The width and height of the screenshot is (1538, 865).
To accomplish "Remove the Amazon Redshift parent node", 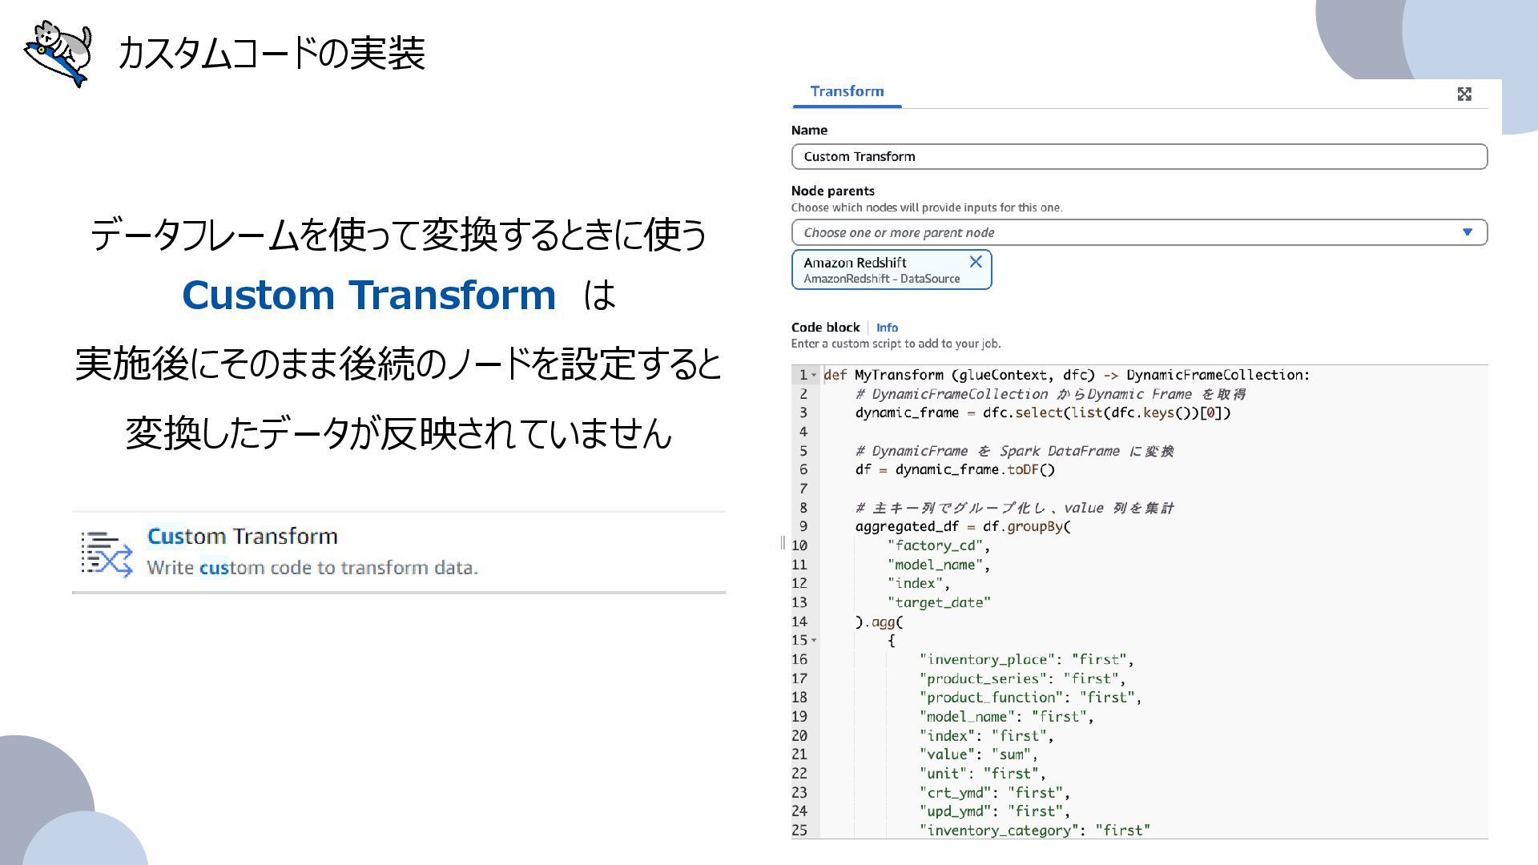I will point(975,262).
